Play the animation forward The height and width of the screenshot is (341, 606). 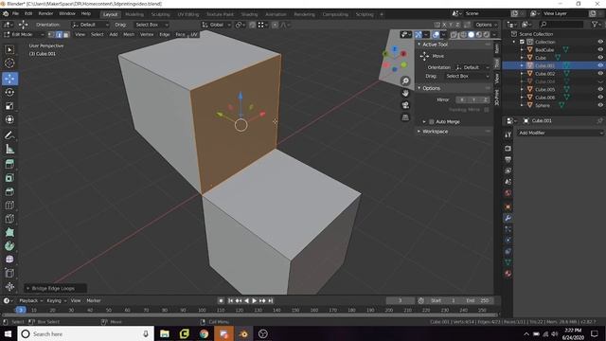(255, 300)
